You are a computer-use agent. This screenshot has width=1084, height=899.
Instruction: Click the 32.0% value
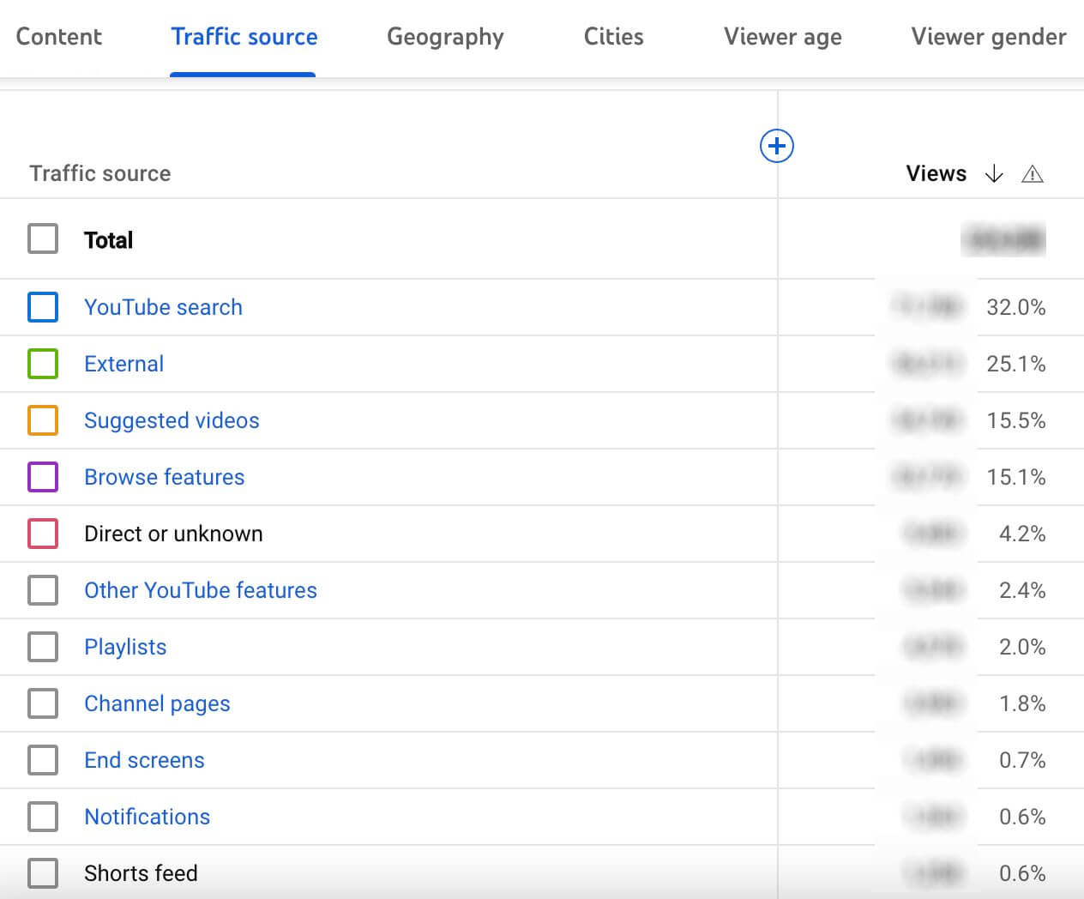1015,307
